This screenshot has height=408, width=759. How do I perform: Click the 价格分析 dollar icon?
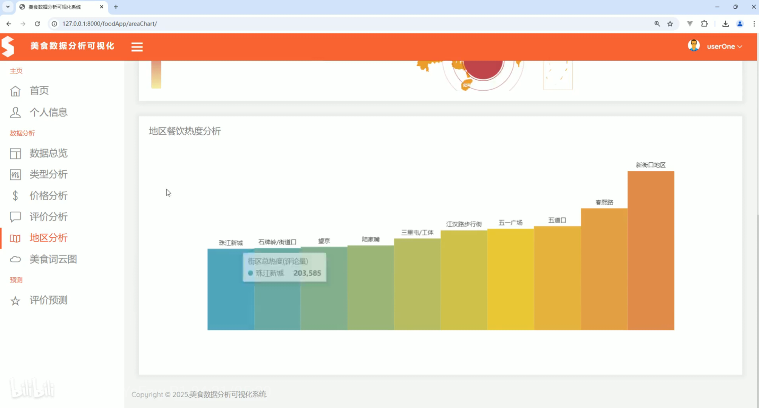pyautogui.click(x=15, y=196)
